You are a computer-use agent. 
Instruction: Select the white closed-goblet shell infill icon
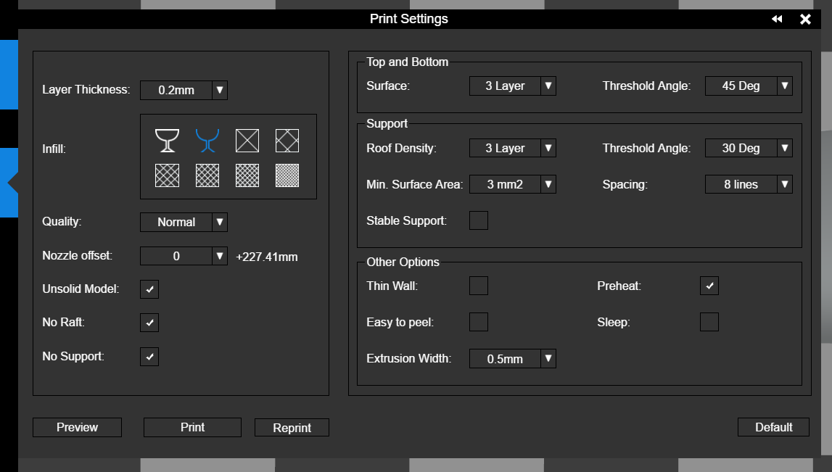(x=167, y=141)
